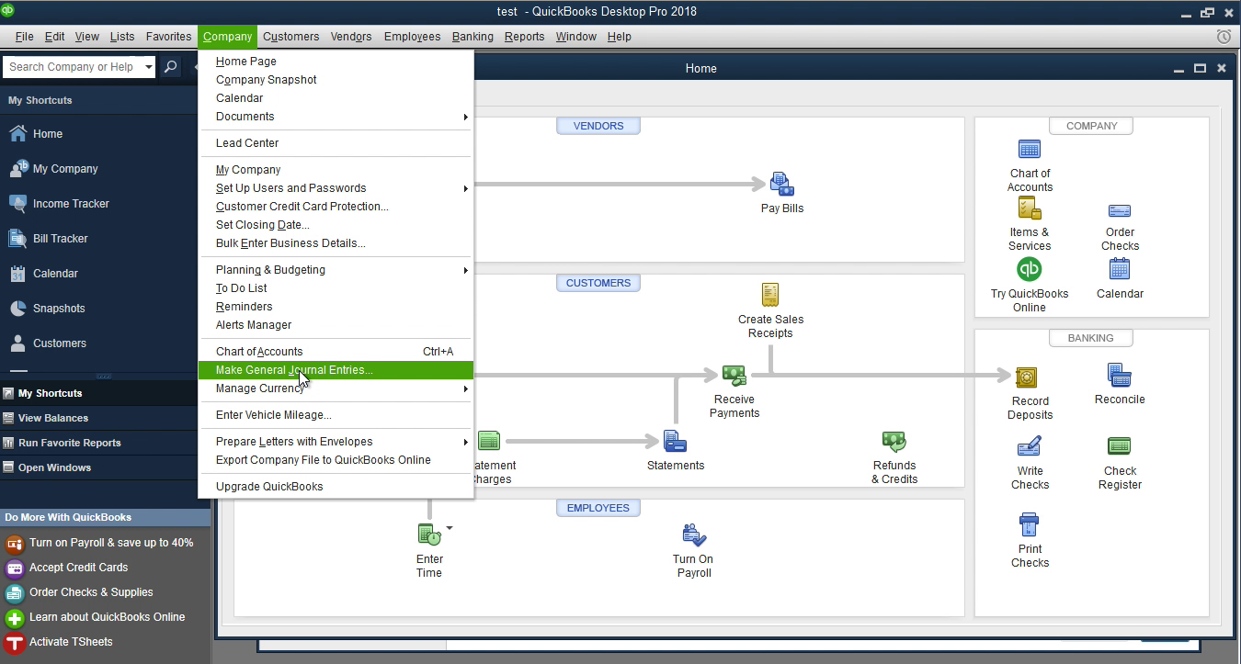Screen dimensions: 1241x664
Task: Click Accept Credit Cards link
Action: pos(78,568)
